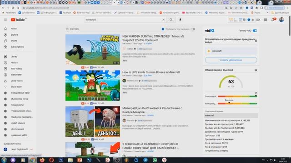291x163 pixels.
Task: Open the account avatar menu
Action: pyautogui.click(x=281, y=20)
